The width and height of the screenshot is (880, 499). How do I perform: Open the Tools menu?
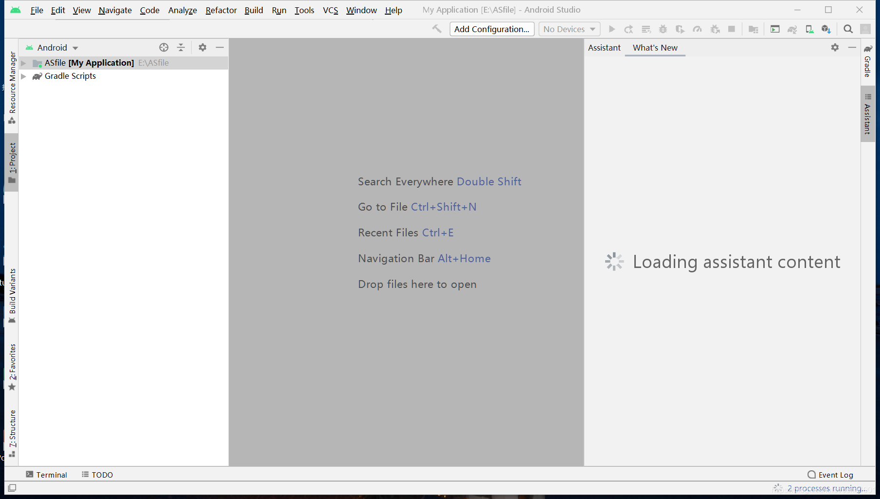305,10
